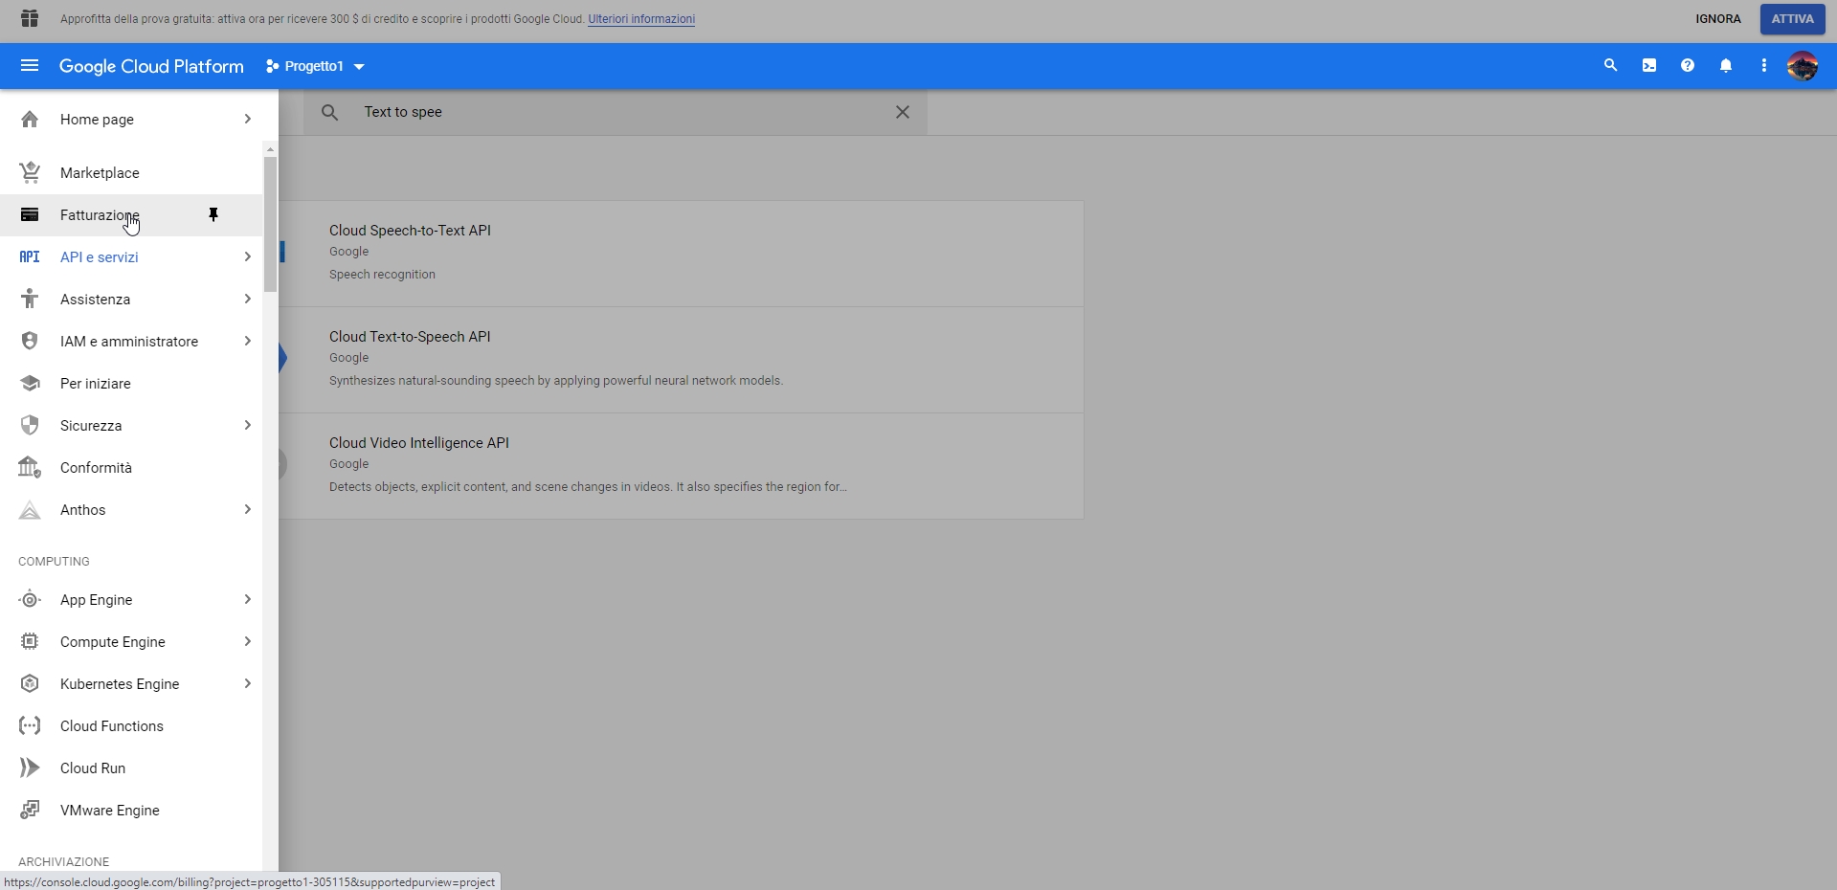Click the Sicurezza shield icon
Viewport: 1837px width, 890px height.
[30, 426]
